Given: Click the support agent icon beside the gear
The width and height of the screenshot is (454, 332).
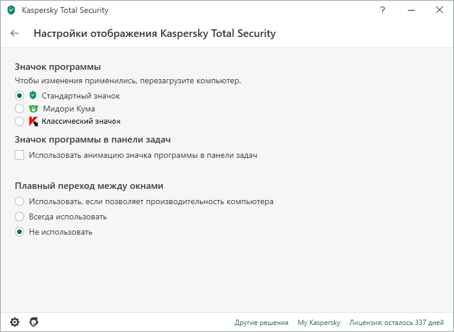Looking at the screenshot, I should pos(34,322).
